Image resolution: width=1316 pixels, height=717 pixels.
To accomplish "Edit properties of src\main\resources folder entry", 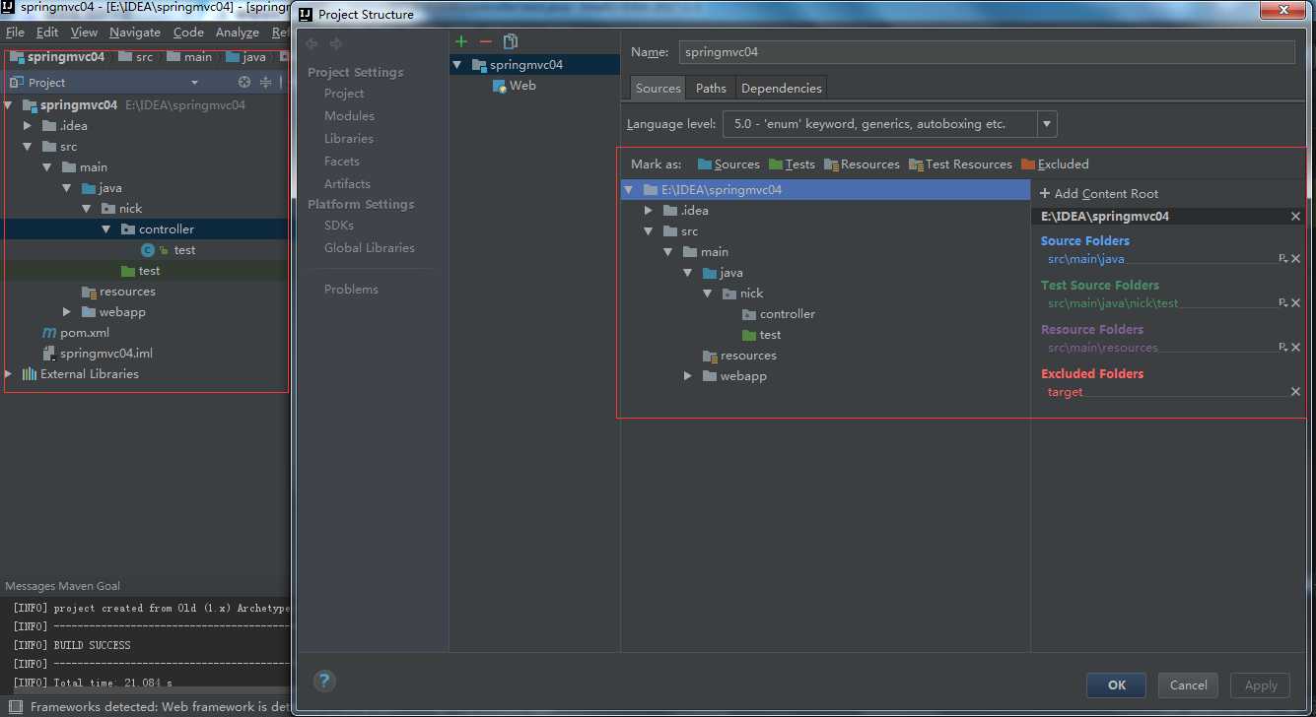I will click(1282, 348).
